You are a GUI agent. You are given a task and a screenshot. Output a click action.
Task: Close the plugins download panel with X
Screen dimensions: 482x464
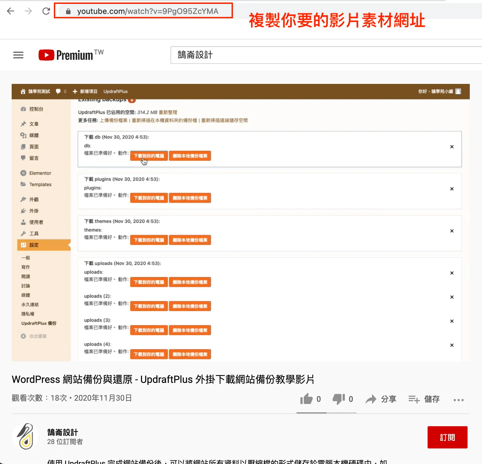(452, 189)
